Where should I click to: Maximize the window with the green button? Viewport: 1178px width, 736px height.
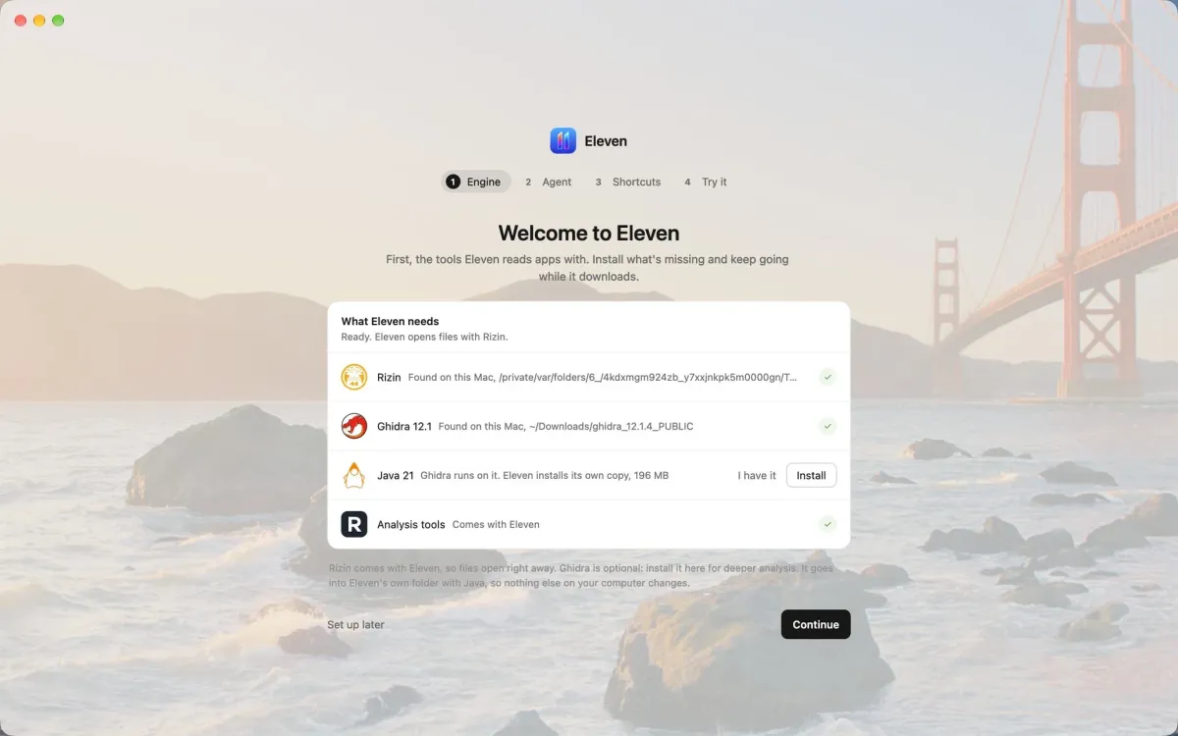(58, 21)
